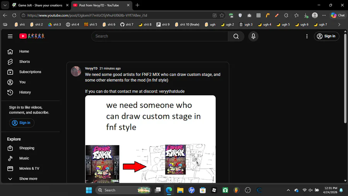This screenshot has width=348, height=196.
Task: Open the split screen icon in address bar
Action: (215, 15)
